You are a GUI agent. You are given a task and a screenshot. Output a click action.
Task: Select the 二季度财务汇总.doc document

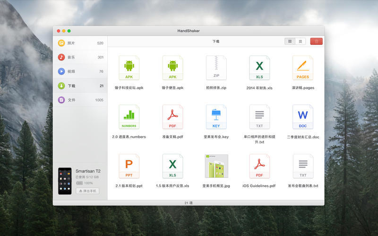pos(303,117)
